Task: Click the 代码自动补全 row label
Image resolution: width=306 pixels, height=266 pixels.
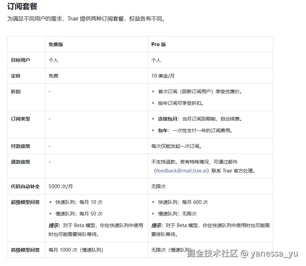Action: pos(25,186)
